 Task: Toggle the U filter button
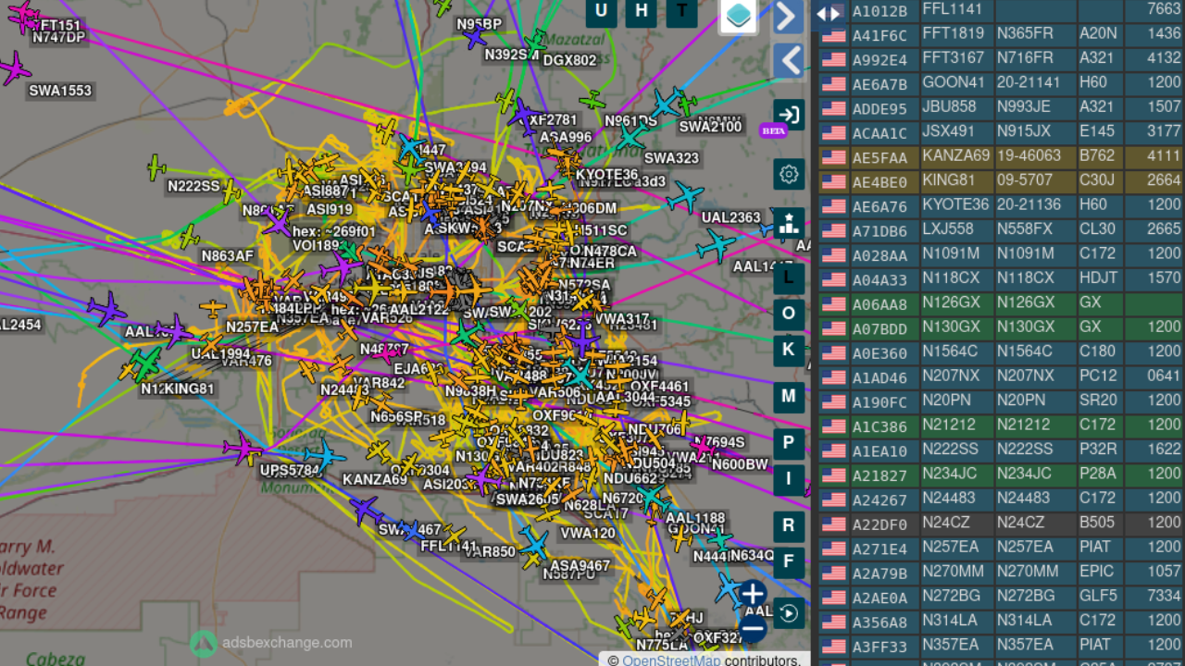(602, 11)
